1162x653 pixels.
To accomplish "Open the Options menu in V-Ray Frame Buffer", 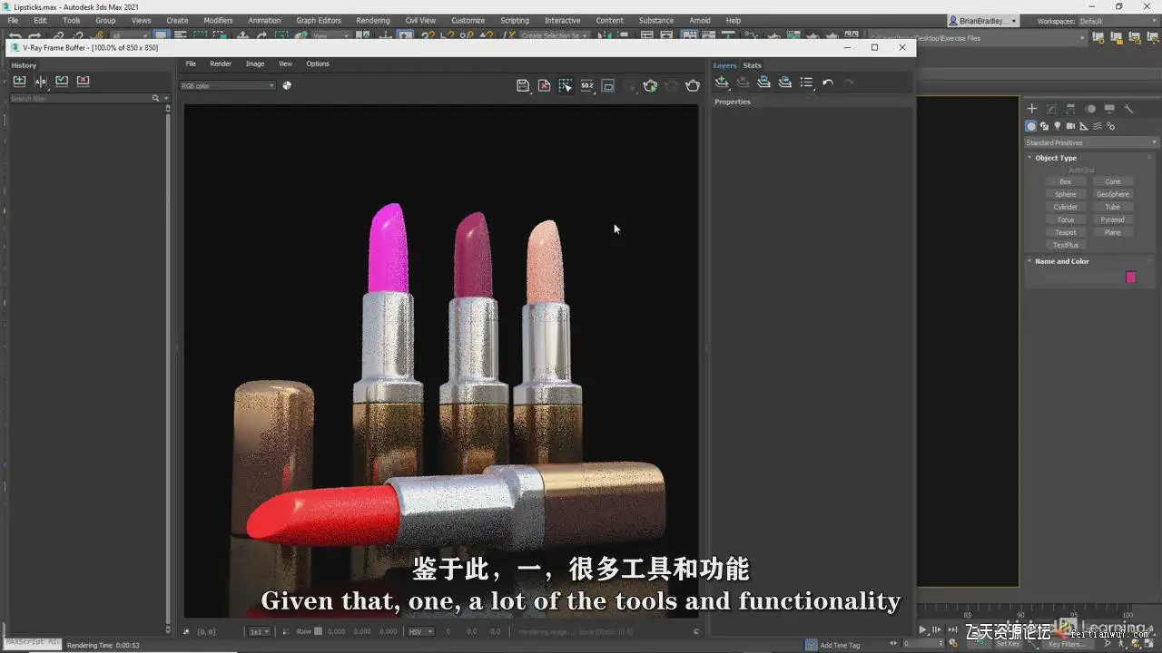I will point(318,63).
